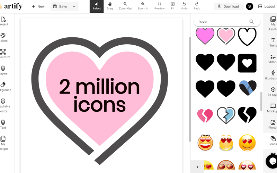Open the My Assets tab
This screenshot has width=277, height=173.
tap(272, 24)
